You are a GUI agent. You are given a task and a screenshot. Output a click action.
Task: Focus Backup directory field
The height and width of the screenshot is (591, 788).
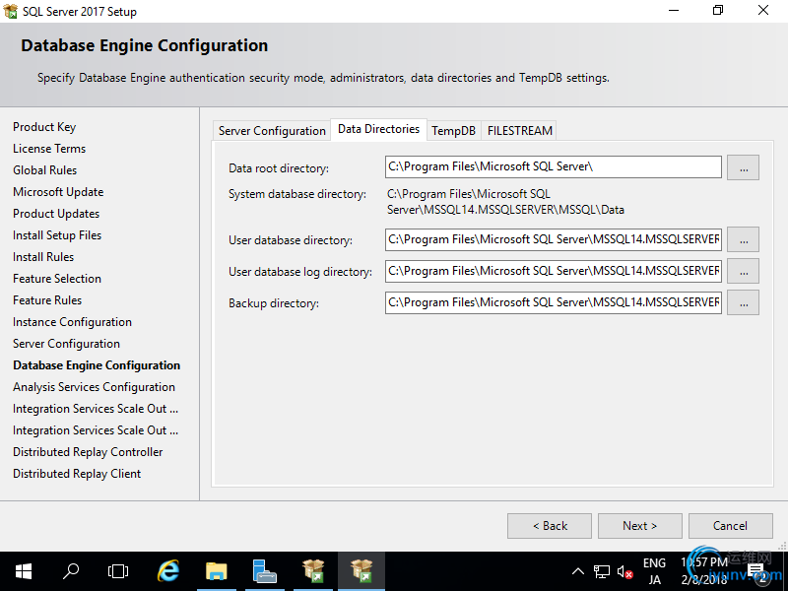554,303
